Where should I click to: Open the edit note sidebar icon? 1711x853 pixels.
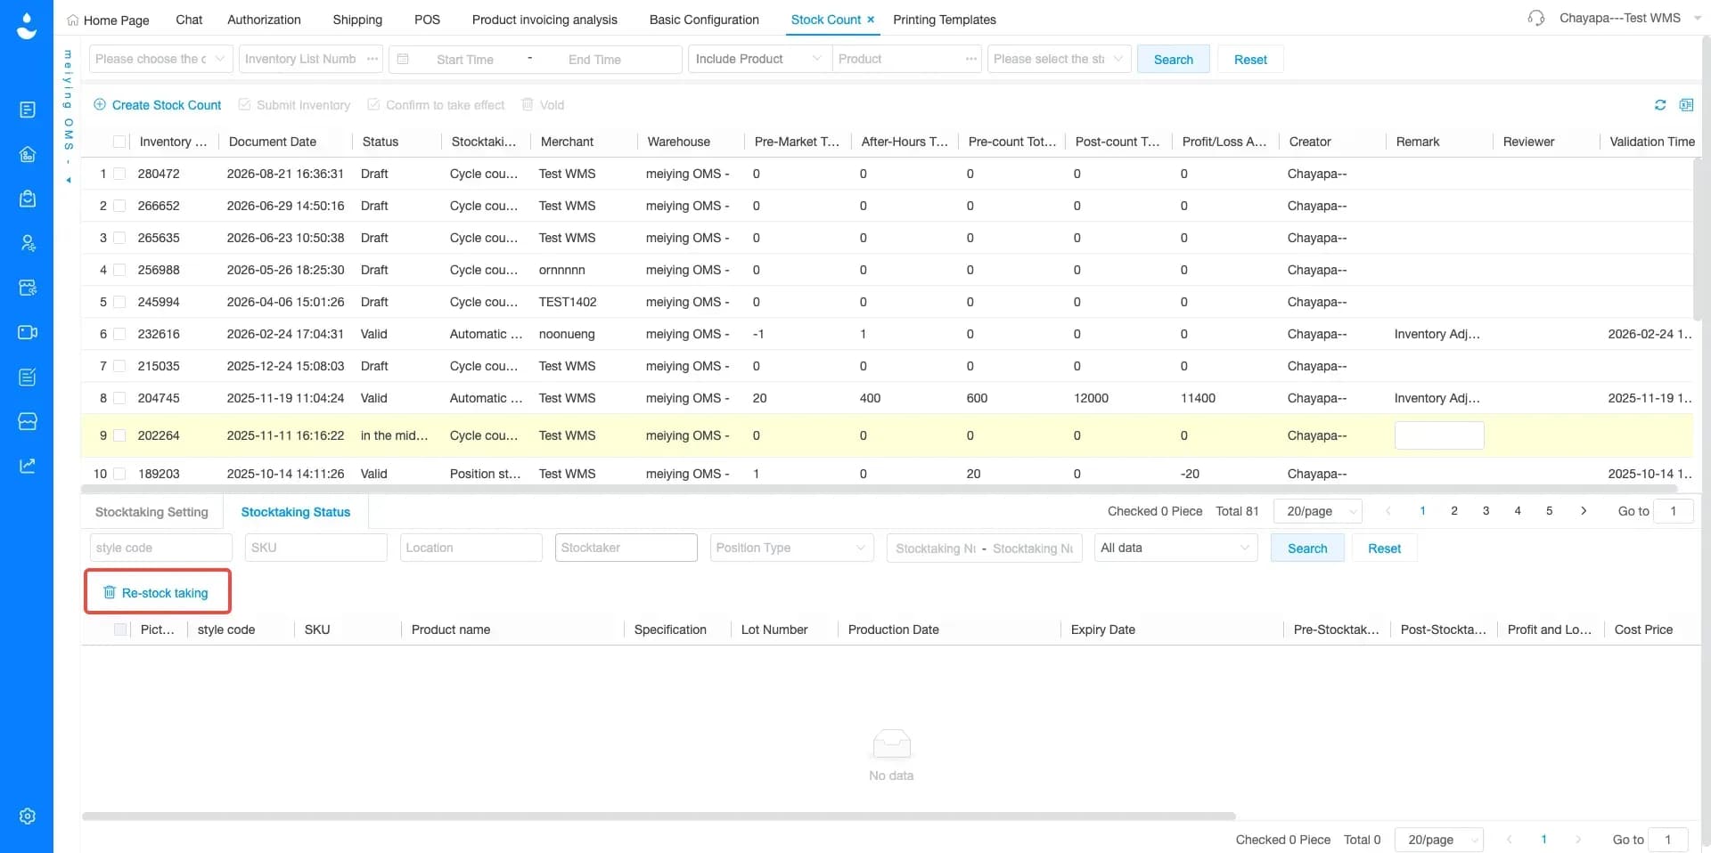click(x=28, y=377)
